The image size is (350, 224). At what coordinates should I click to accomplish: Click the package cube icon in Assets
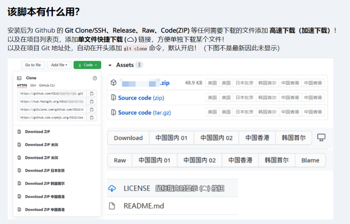tap(114, 83)
